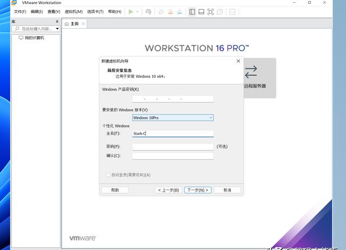346x250 pixels.
Task: Enter full screen mode icon
Action: click(x=210, y=12)
